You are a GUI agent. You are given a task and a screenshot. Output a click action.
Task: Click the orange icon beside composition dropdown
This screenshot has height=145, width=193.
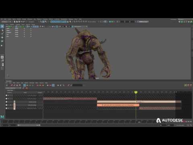pyautogui.click(x=27, y=88)
